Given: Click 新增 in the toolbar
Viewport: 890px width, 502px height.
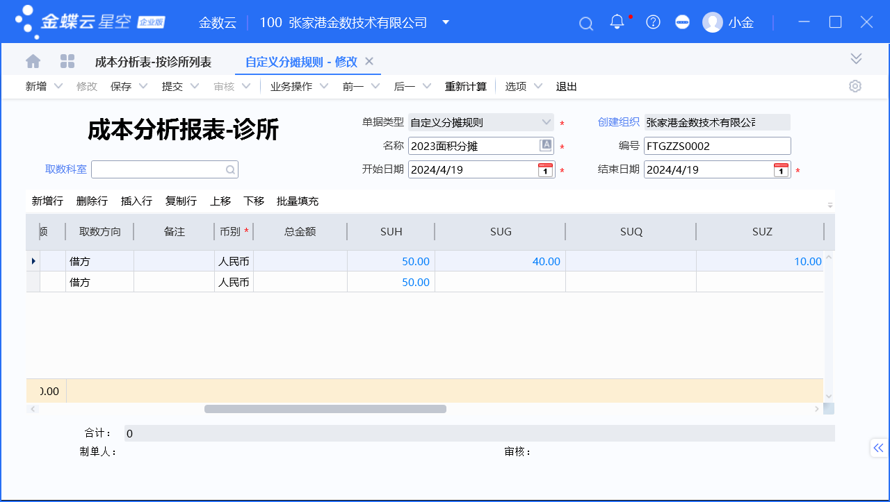Looking at the screenshot, I should point(36,86).
